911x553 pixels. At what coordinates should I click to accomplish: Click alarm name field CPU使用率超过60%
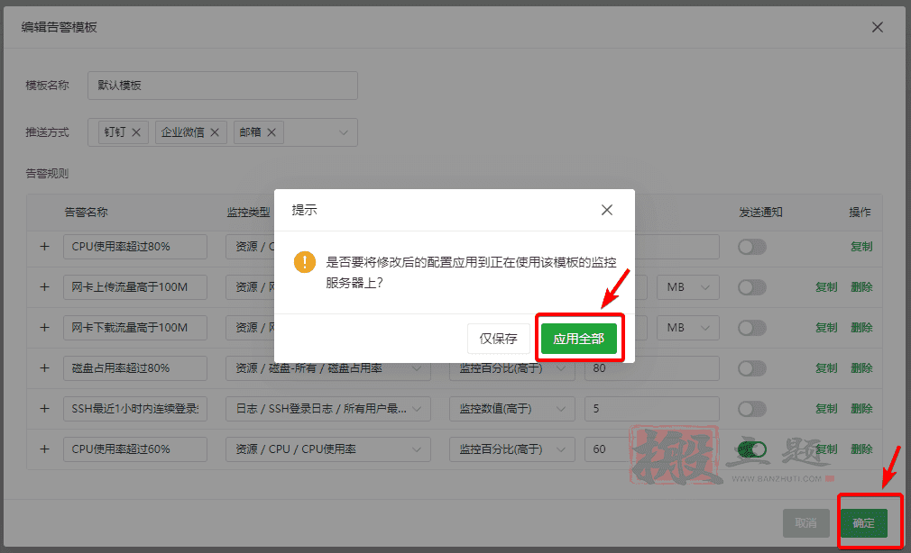(135, 449)
